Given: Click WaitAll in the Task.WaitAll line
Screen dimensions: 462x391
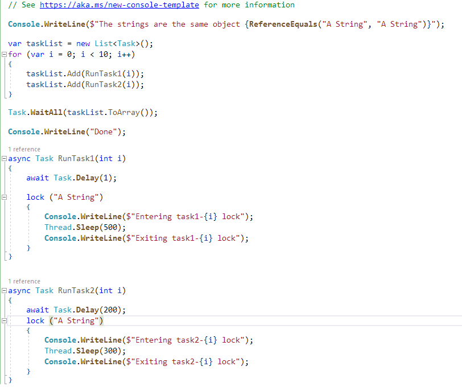Looking at the screenshot, I should [47, 112].
